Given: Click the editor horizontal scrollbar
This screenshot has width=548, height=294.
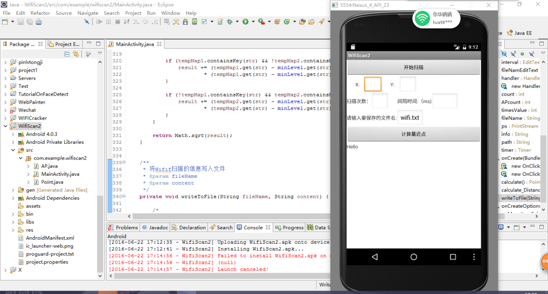Looking at the screenshot, I should coord(231,217).
